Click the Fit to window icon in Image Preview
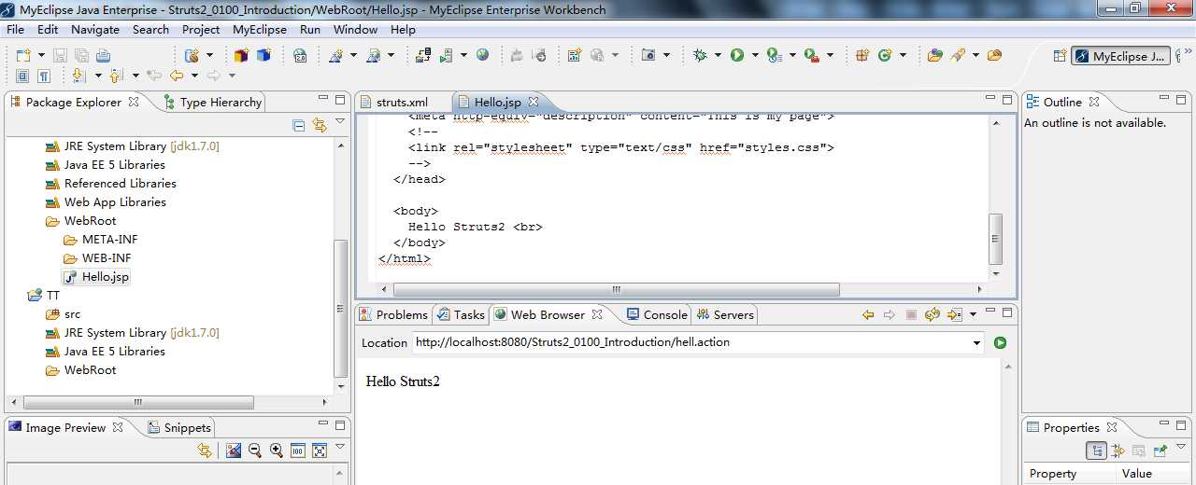This screenshot has height=485, width=1196. click(x=320, y=450)
